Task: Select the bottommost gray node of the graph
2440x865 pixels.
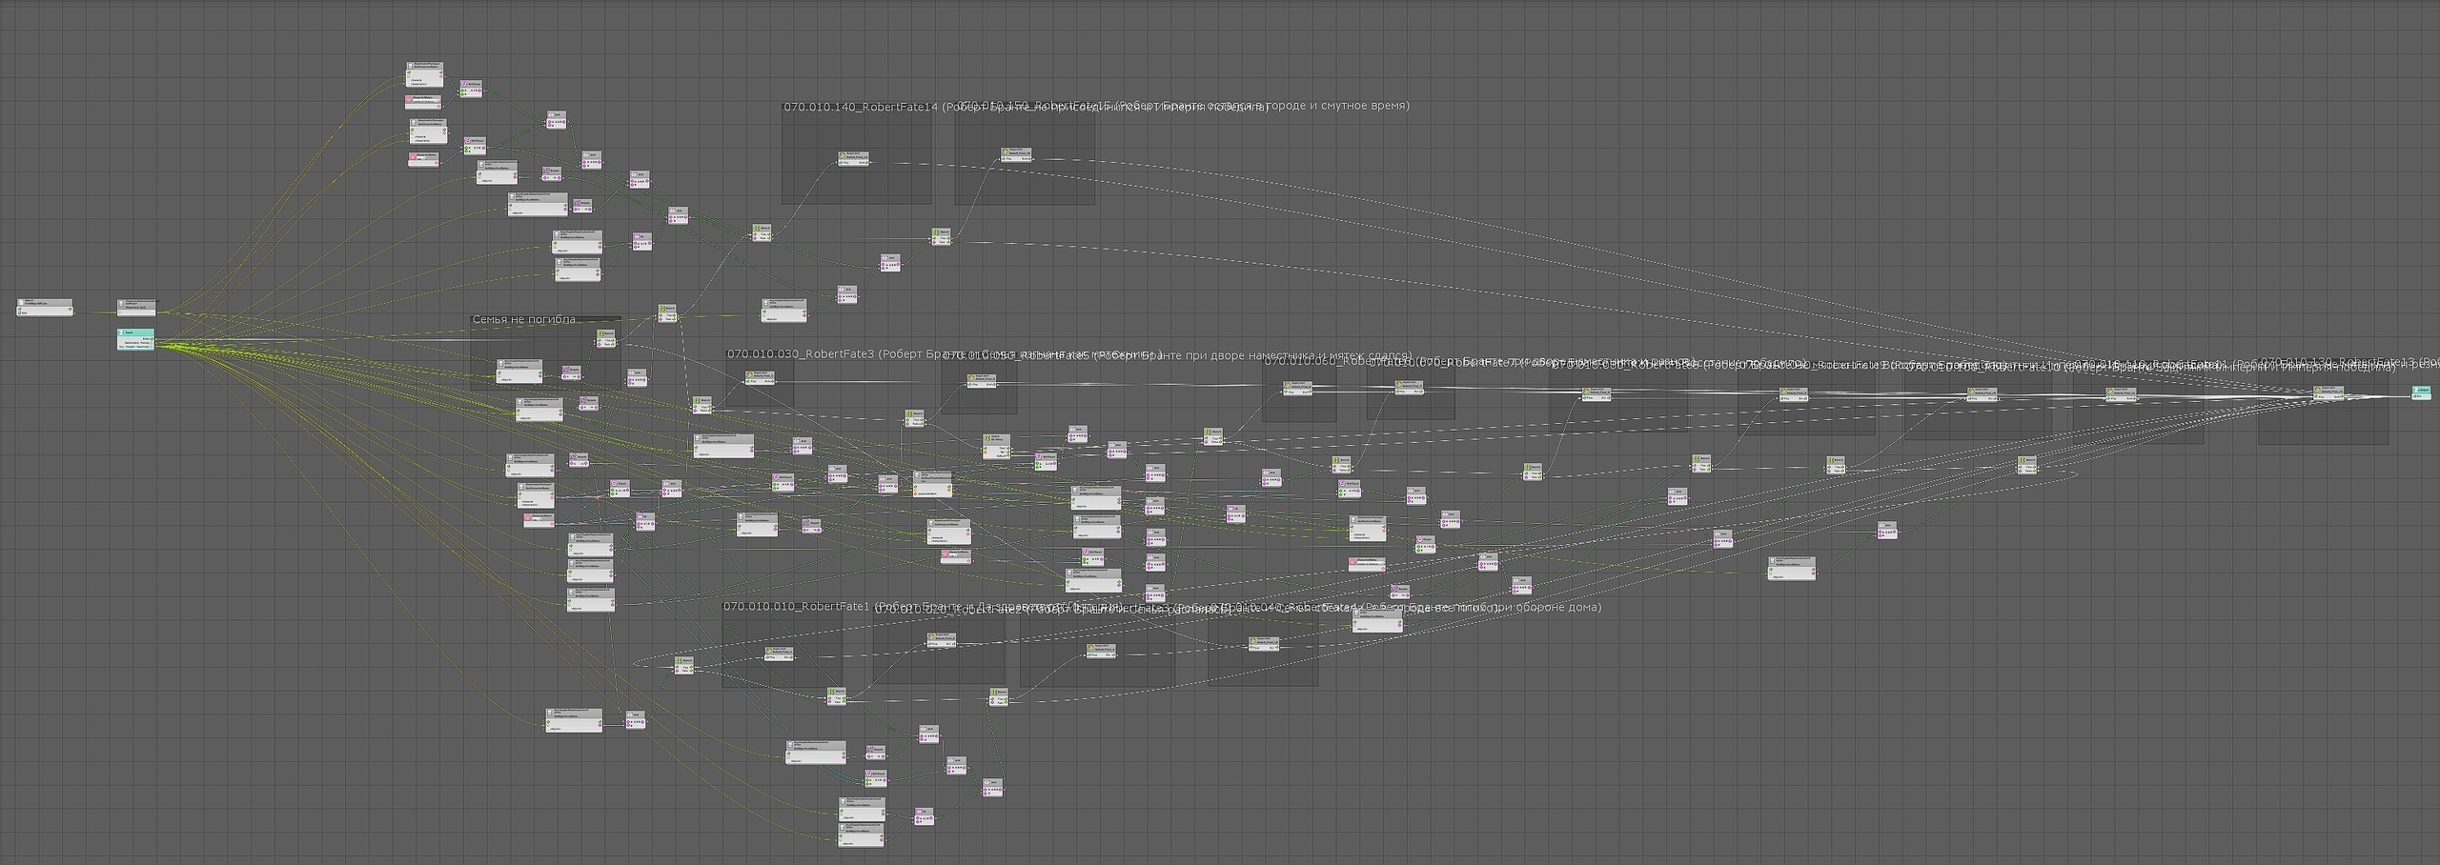Action: (861, 835)
